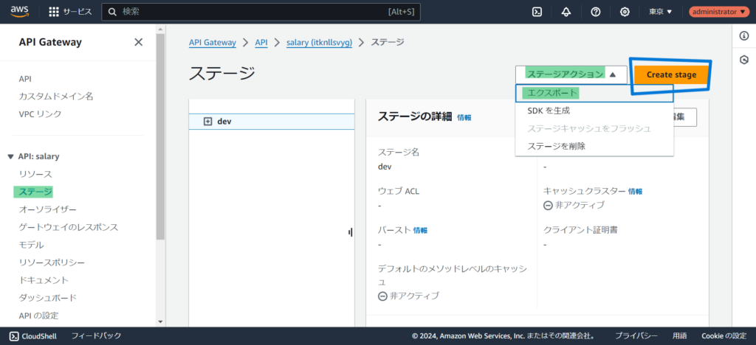The width and height of the screenshot is (756, 345).
Task: Click the AWS logo home icon
Action: click(20, 12)
